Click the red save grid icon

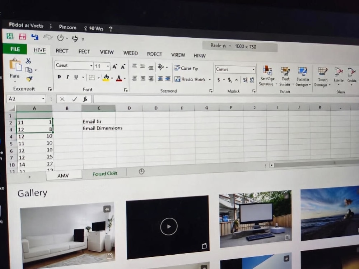coord(22,37)
